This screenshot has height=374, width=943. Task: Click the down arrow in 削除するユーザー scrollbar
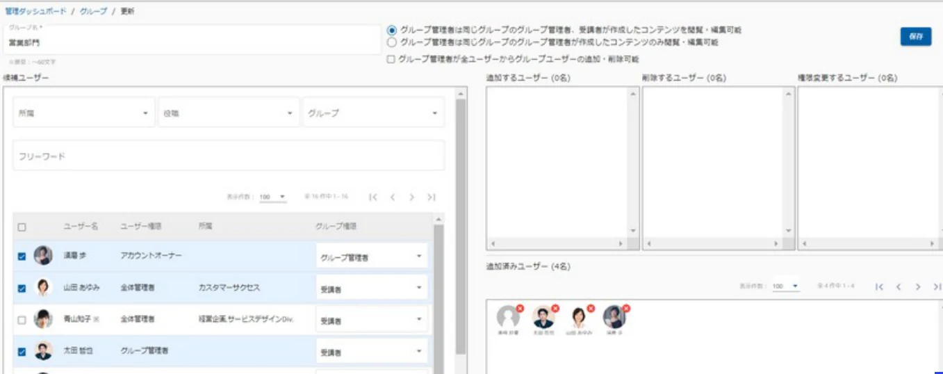[788, 231]
